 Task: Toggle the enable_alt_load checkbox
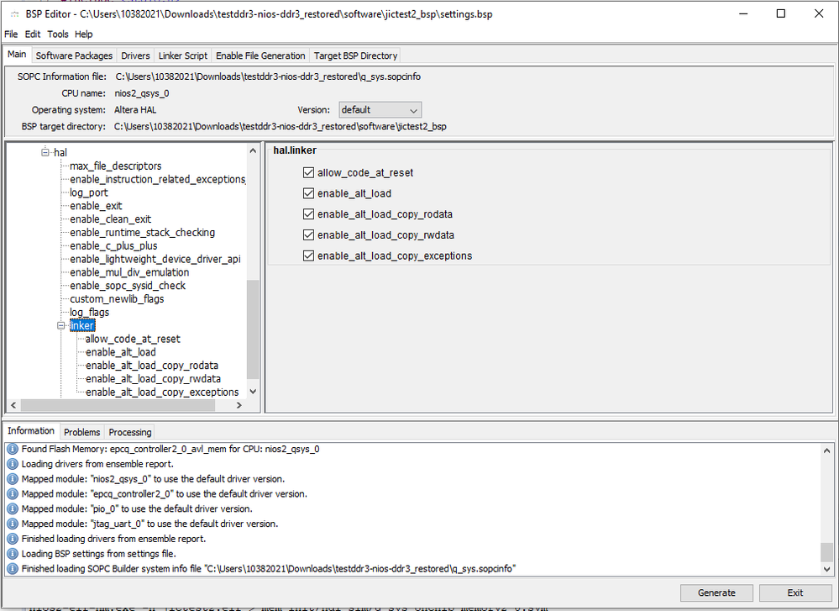click(x=308, y=193)
